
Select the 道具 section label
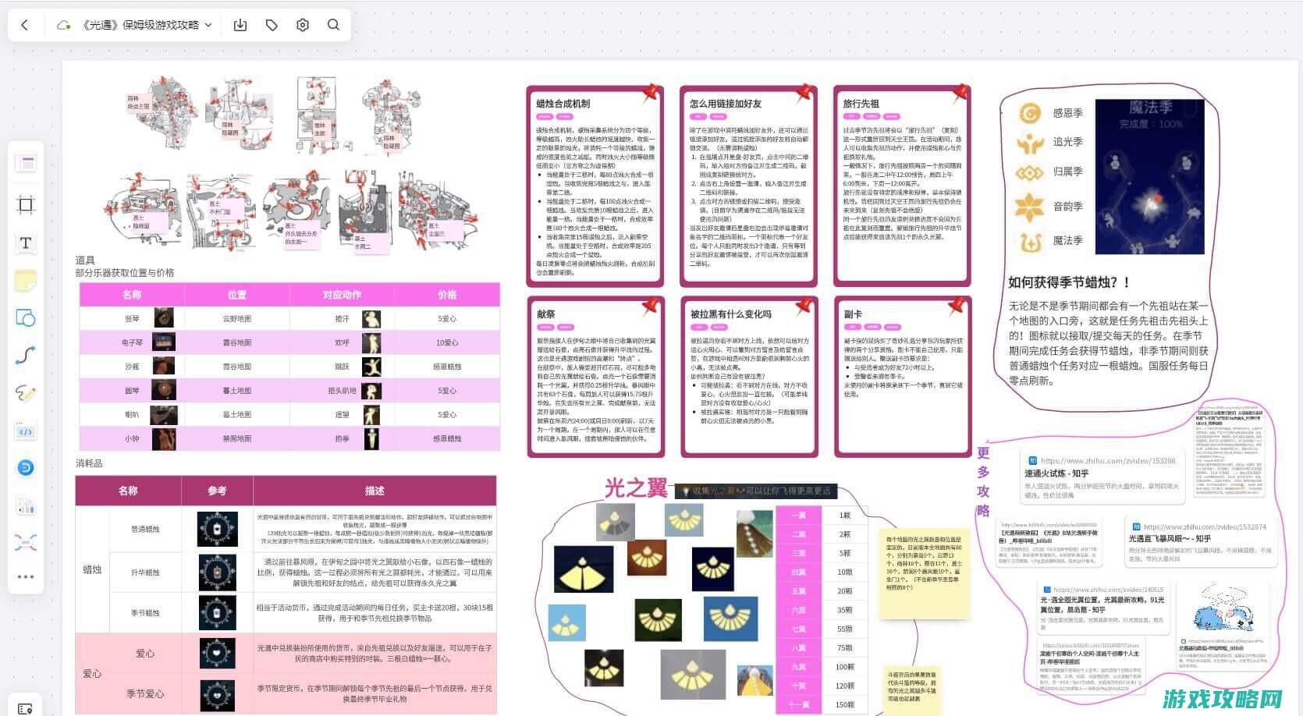pyautogui.click(x=85, y=261)
